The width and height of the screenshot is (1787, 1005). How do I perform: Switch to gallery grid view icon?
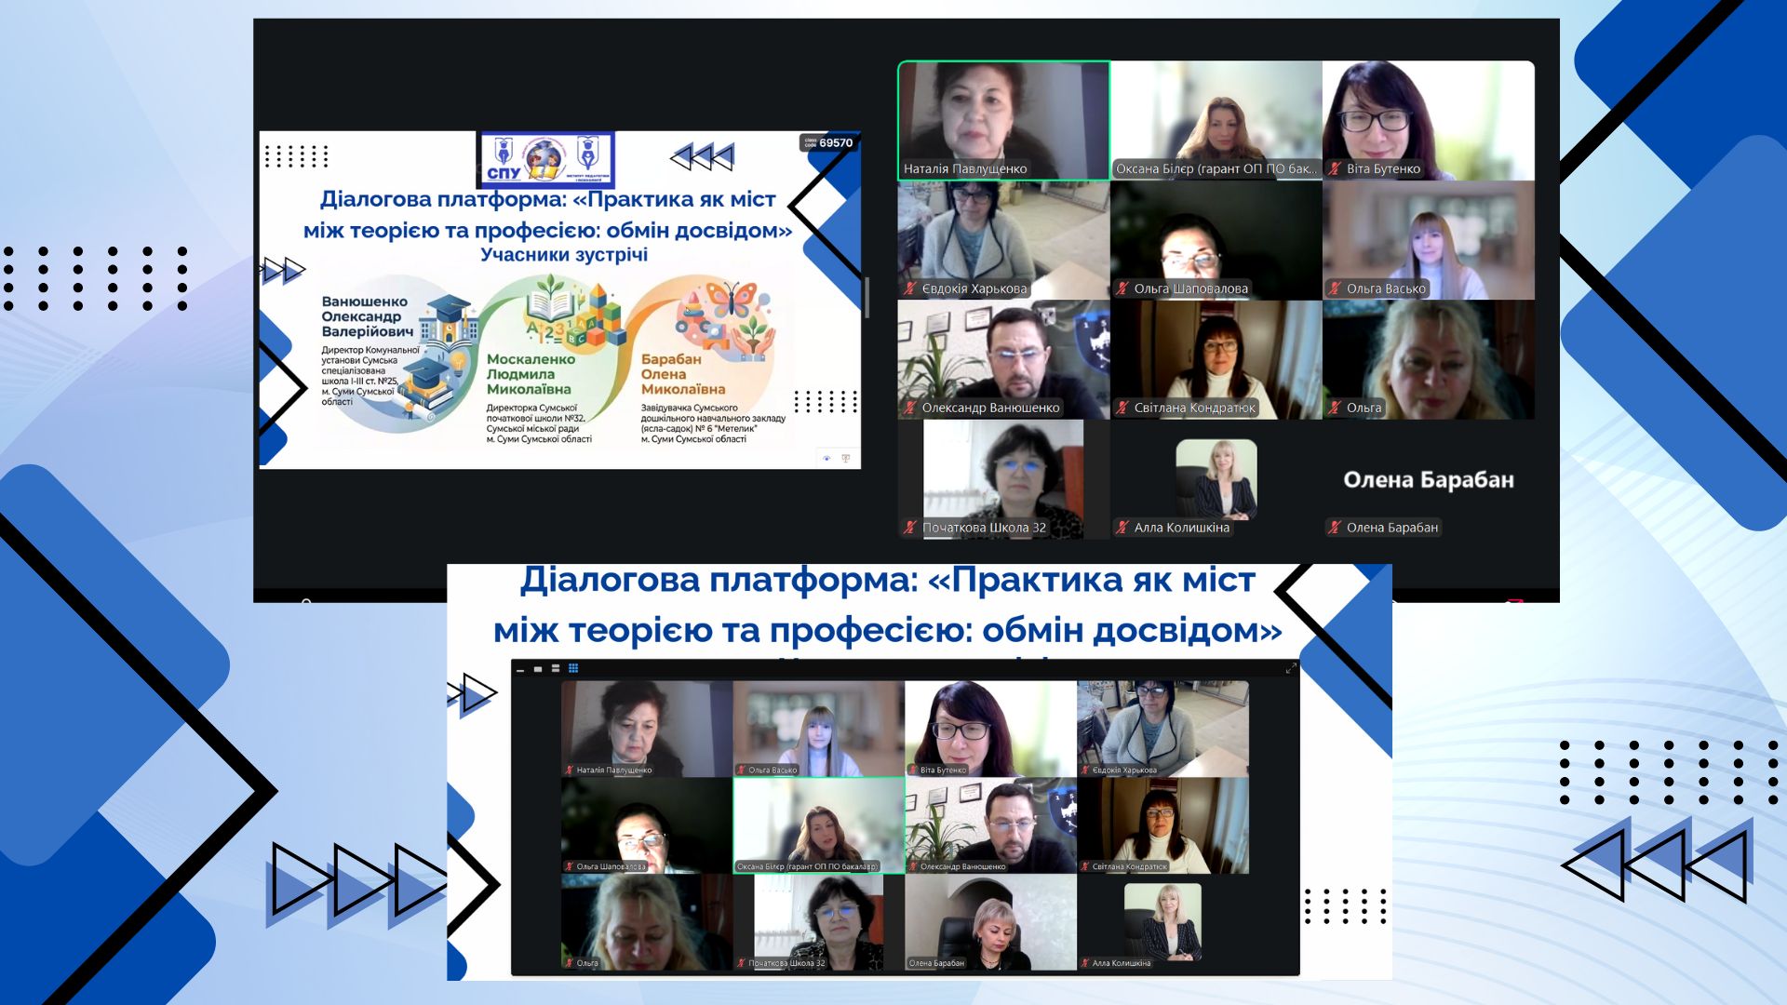coord(573,668)
